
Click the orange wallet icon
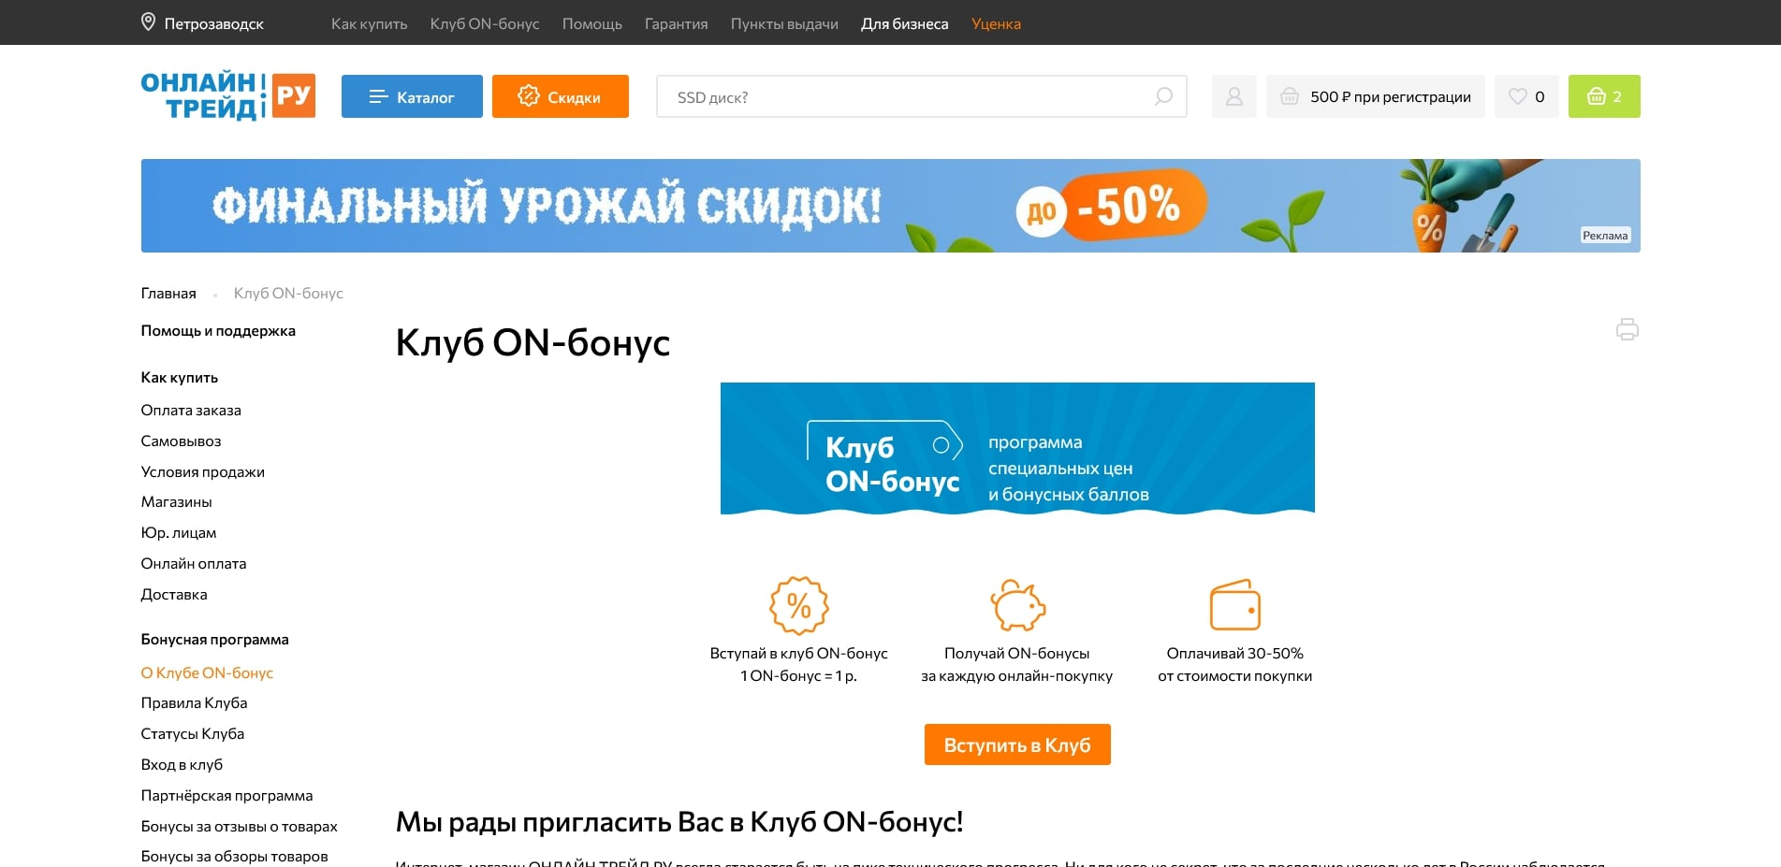1234,605
